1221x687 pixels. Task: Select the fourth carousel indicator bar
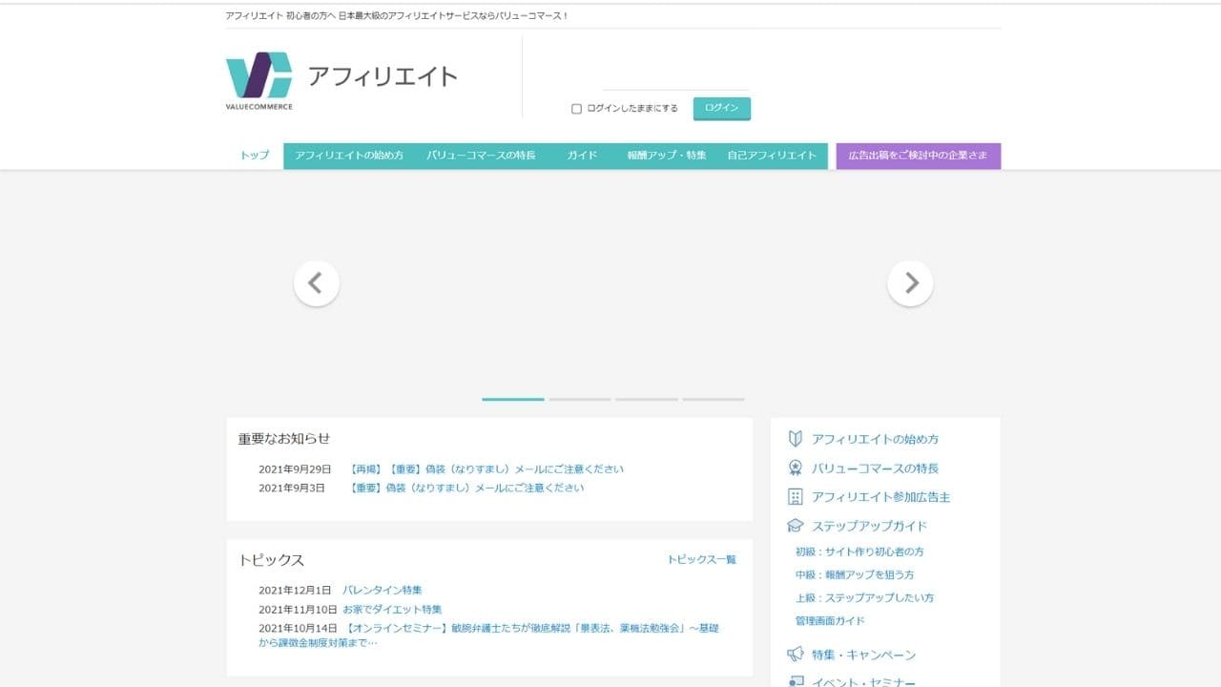pyautogui.click(x=714, y=399)
